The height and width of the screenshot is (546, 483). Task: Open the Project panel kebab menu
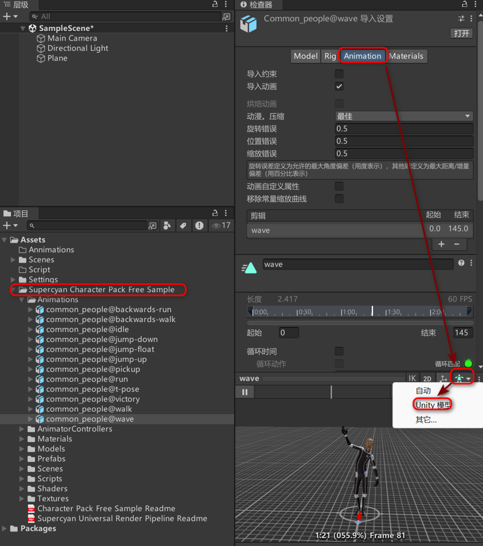click(x=226, y=213)
